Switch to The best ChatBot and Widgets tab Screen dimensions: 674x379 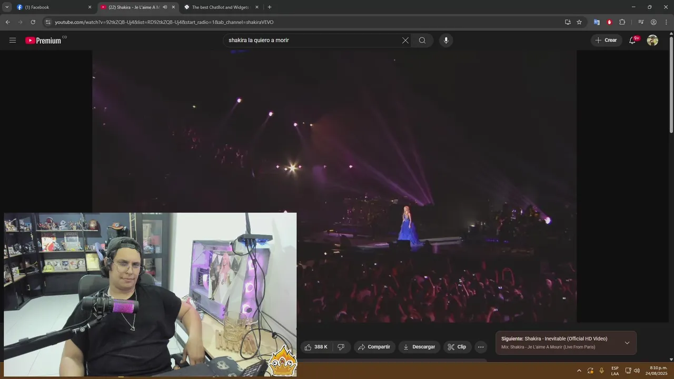pyautogui.click(x=220, y=7)
